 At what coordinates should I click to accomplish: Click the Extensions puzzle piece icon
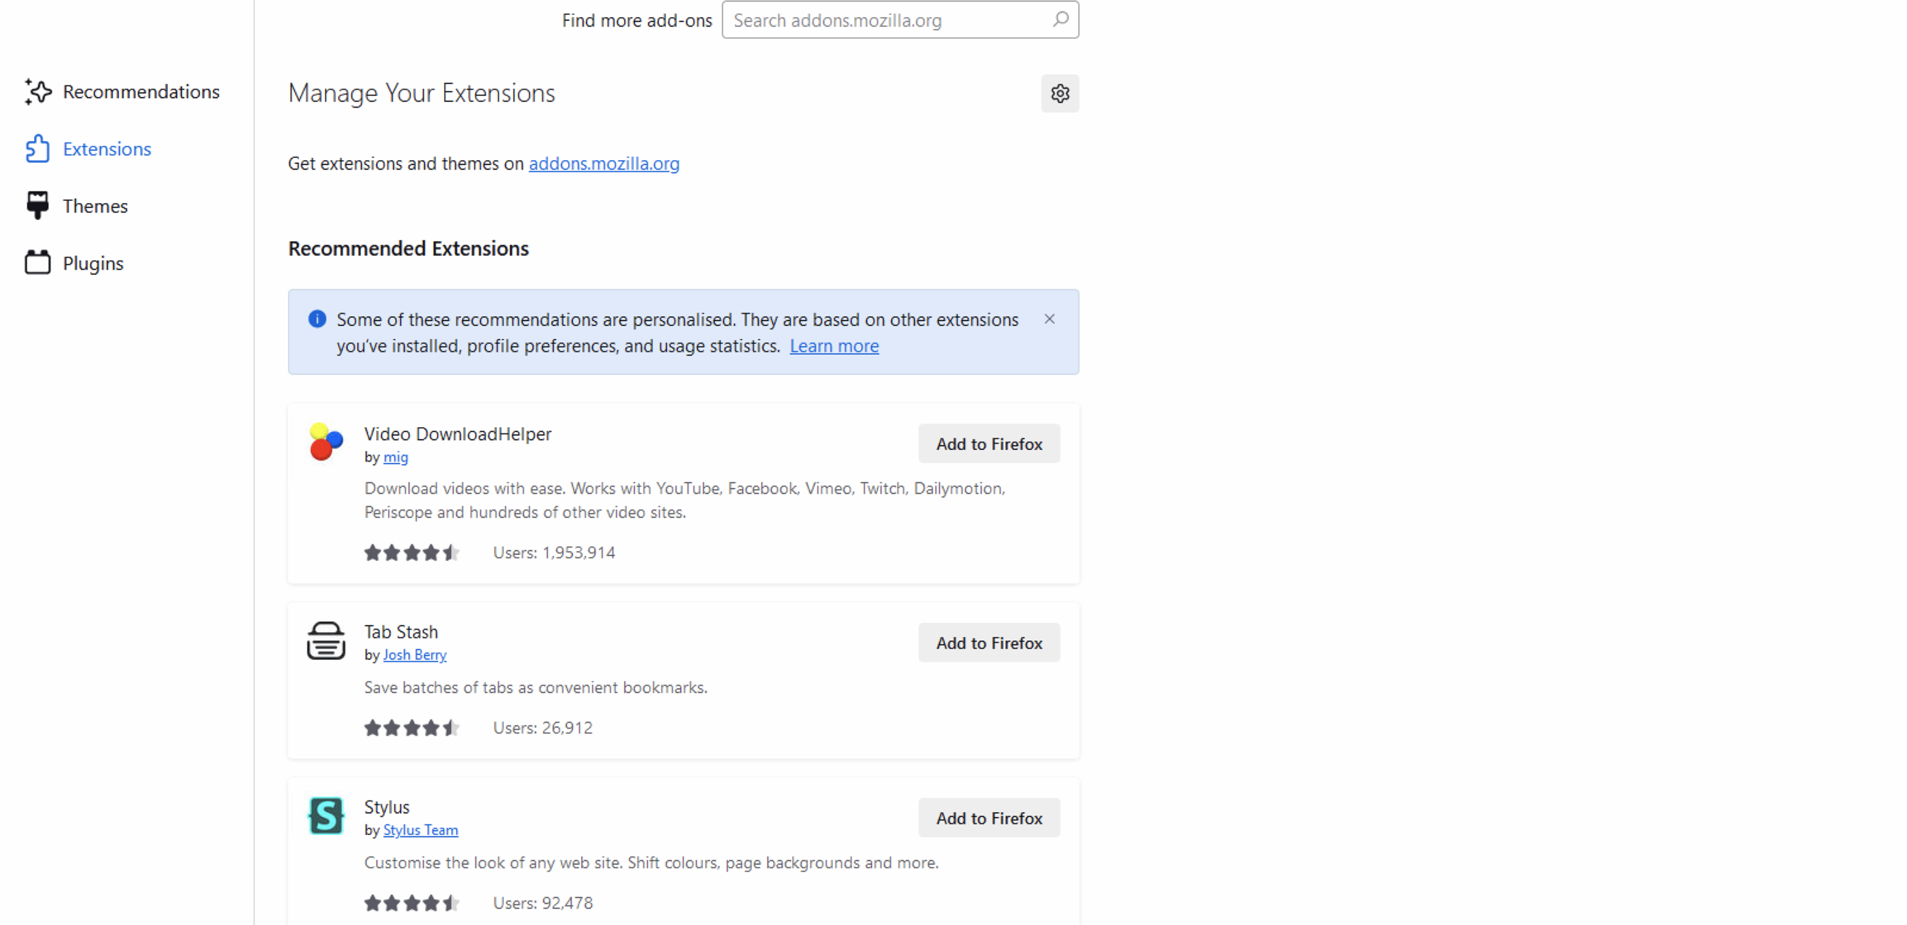point(37,149)
